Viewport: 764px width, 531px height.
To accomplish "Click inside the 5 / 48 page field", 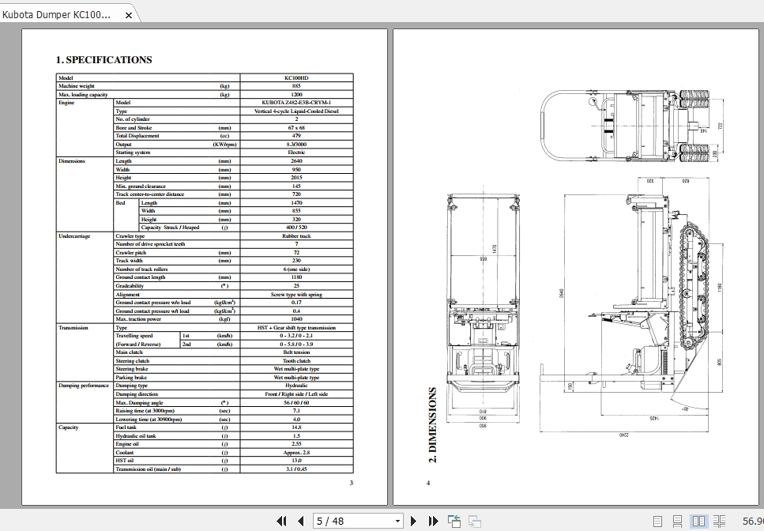I will [x=340, y=522].
